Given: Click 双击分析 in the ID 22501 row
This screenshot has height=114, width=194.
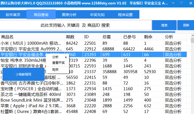Looking at the screenshot, I should pos(173,43).
